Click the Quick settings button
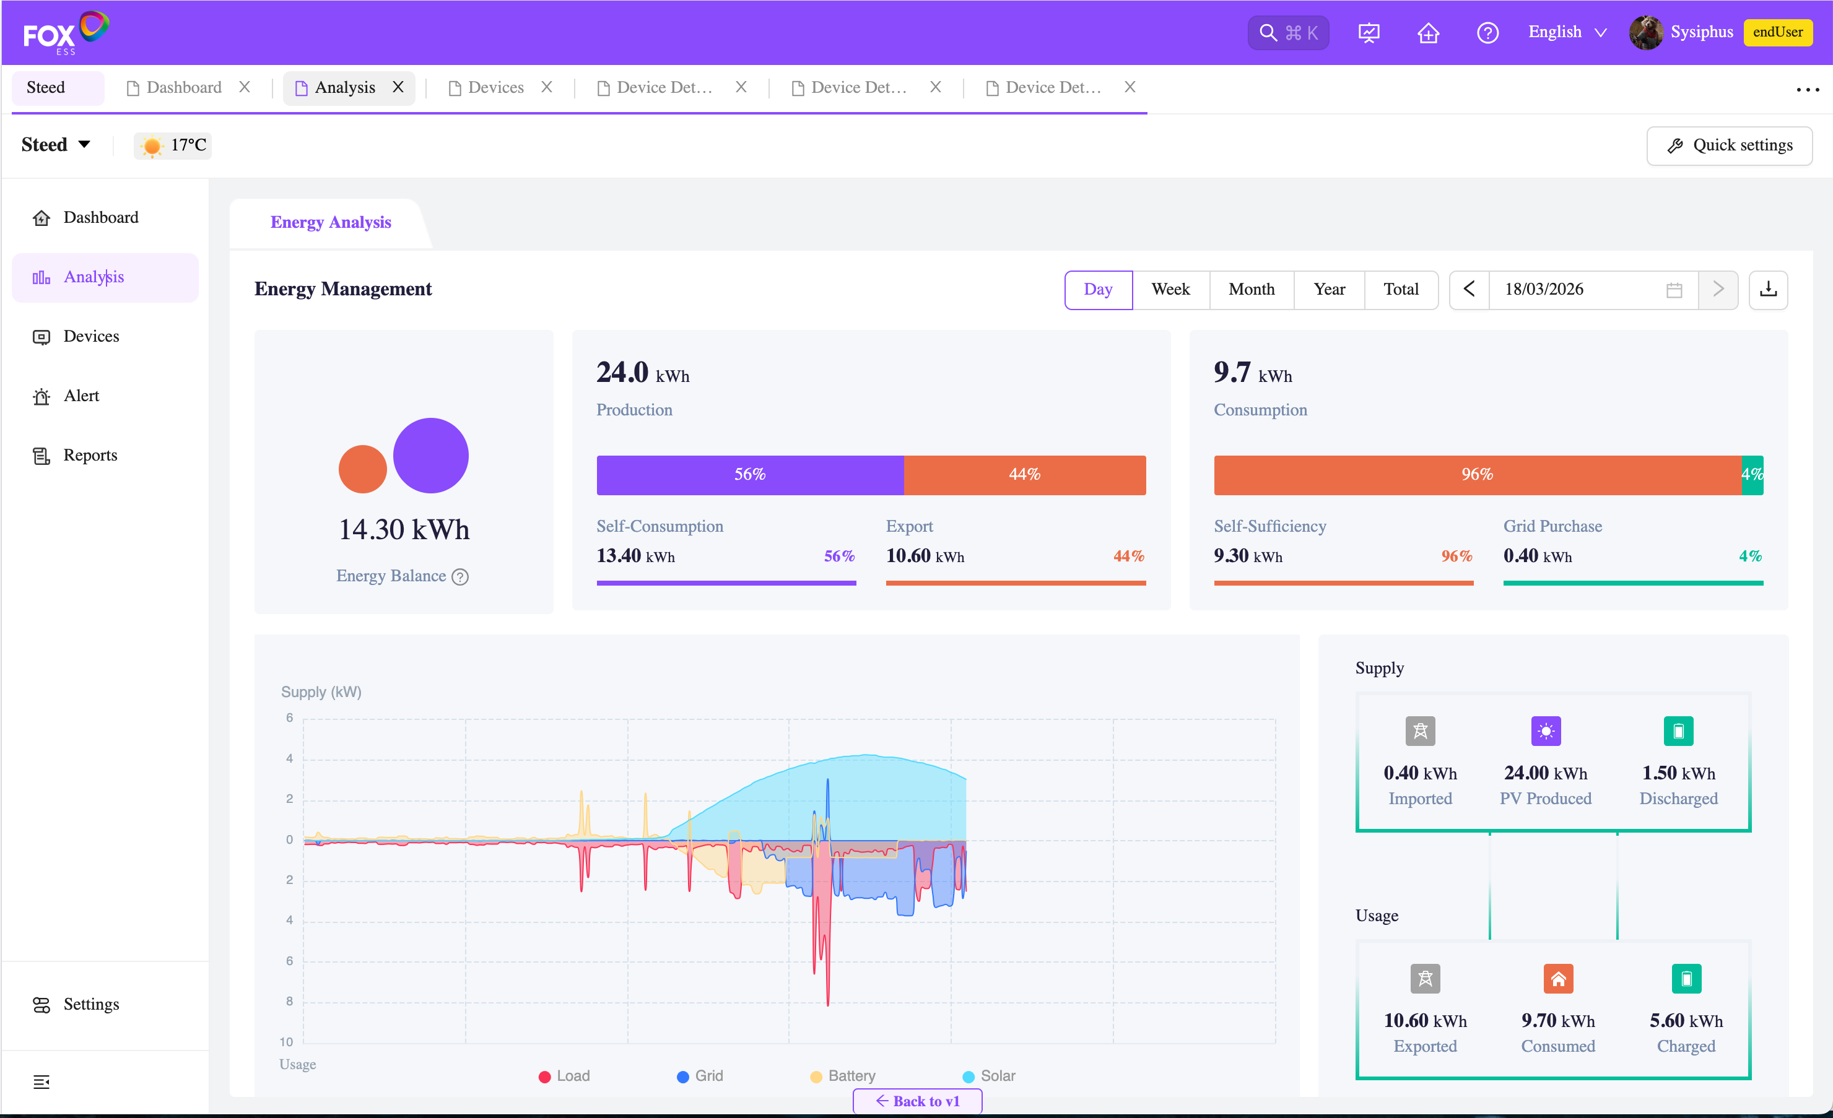1833x1118 pixels. pos(1729,145)
